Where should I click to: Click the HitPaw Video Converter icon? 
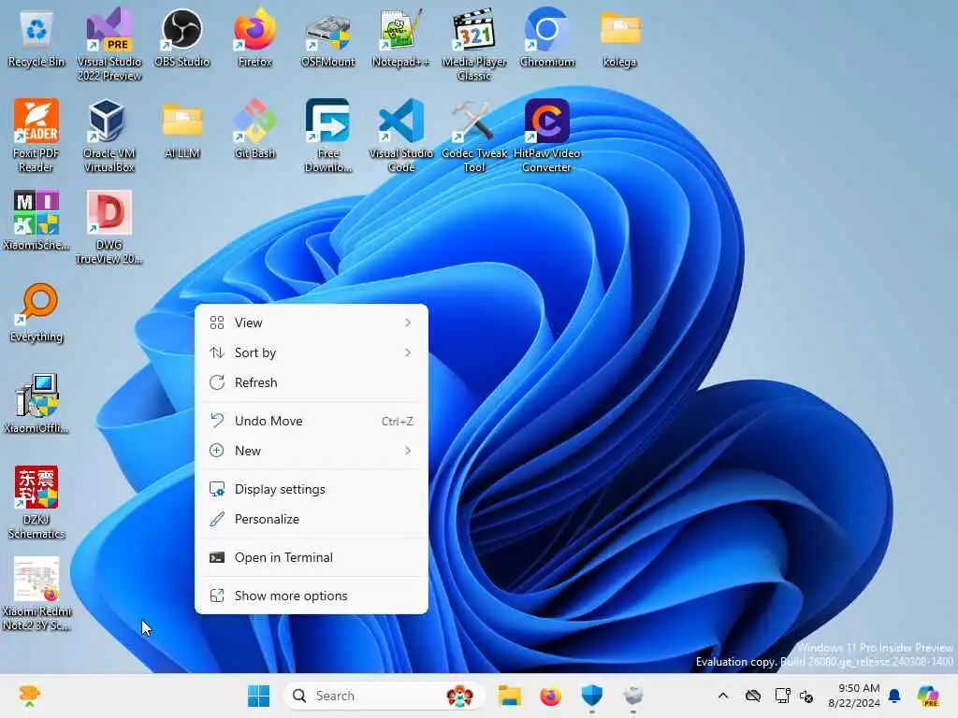point(547,136)
